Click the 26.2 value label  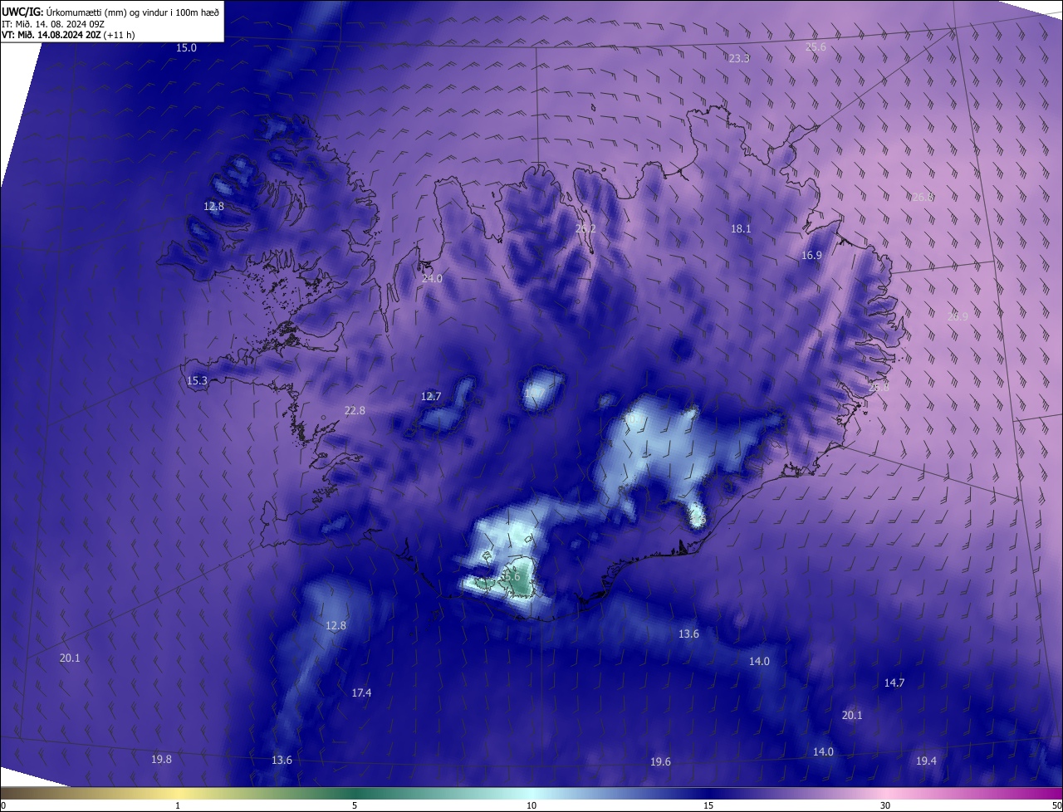click(585, 228)
